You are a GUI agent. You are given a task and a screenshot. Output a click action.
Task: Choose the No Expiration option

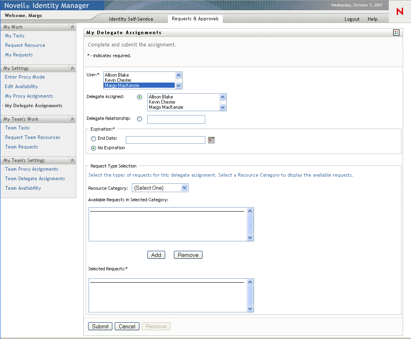[93, 148]
